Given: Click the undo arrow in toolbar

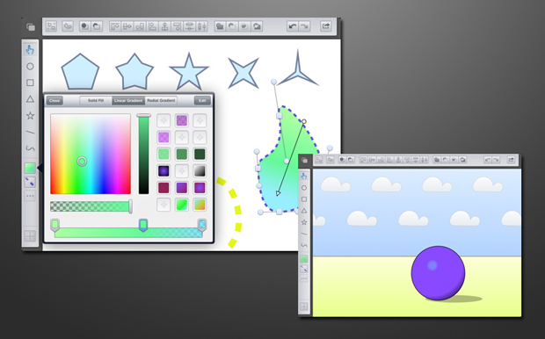Looking at the screenshot, I should pos(293,26).
